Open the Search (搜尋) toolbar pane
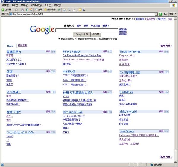The width and height of the screenshot is (178, 167). [x=38, y=10]
